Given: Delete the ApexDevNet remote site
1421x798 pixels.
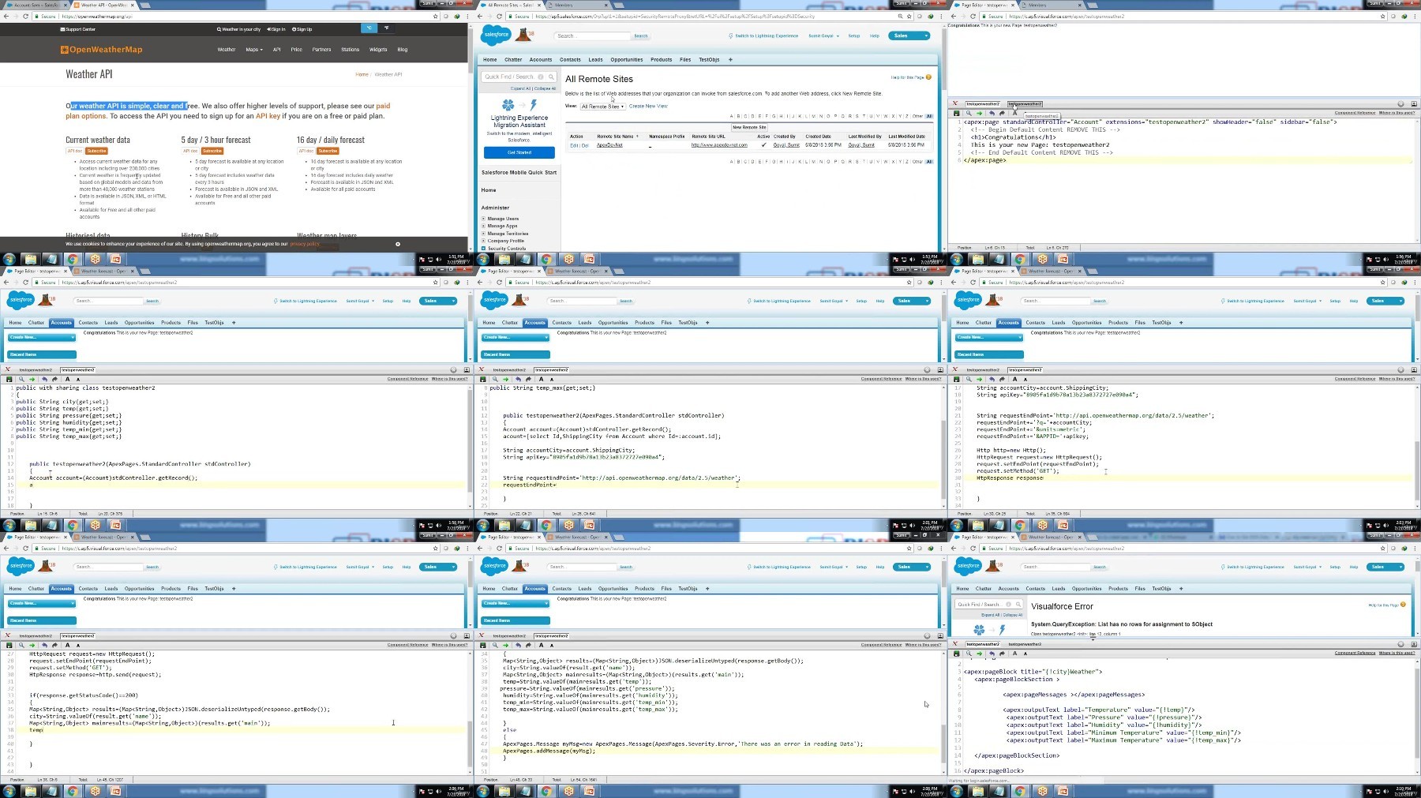Looking at the screenshot, I should coord(585,145).
